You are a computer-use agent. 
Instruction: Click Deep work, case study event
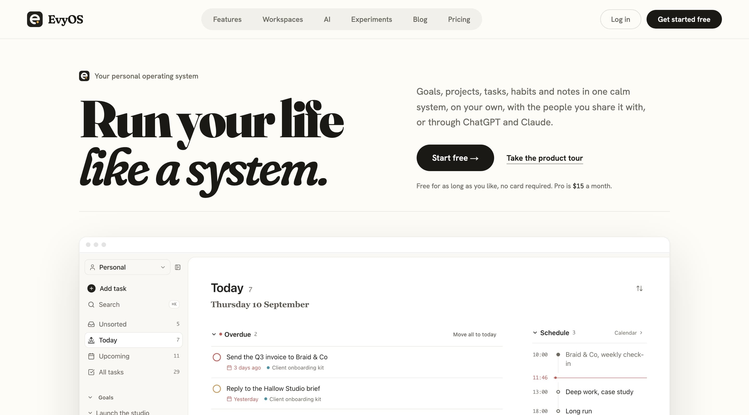(599, 392)
